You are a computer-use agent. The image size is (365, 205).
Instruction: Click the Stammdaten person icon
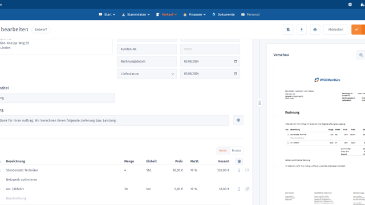[x=123, y=14]
